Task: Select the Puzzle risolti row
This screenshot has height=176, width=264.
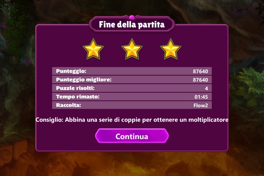Action: pos(132,88)
